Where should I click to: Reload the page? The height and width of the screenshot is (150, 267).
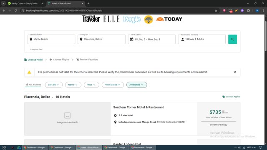pos(16,10)
